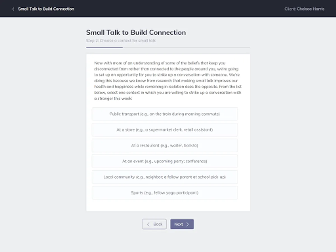Click the Step 2 subtitle text

pyautogui.click(x=121, y=41)
